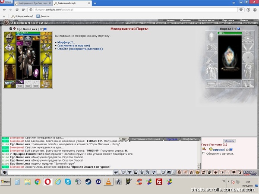
Task: Open the Настройки menu item
Action: [248, 23]
